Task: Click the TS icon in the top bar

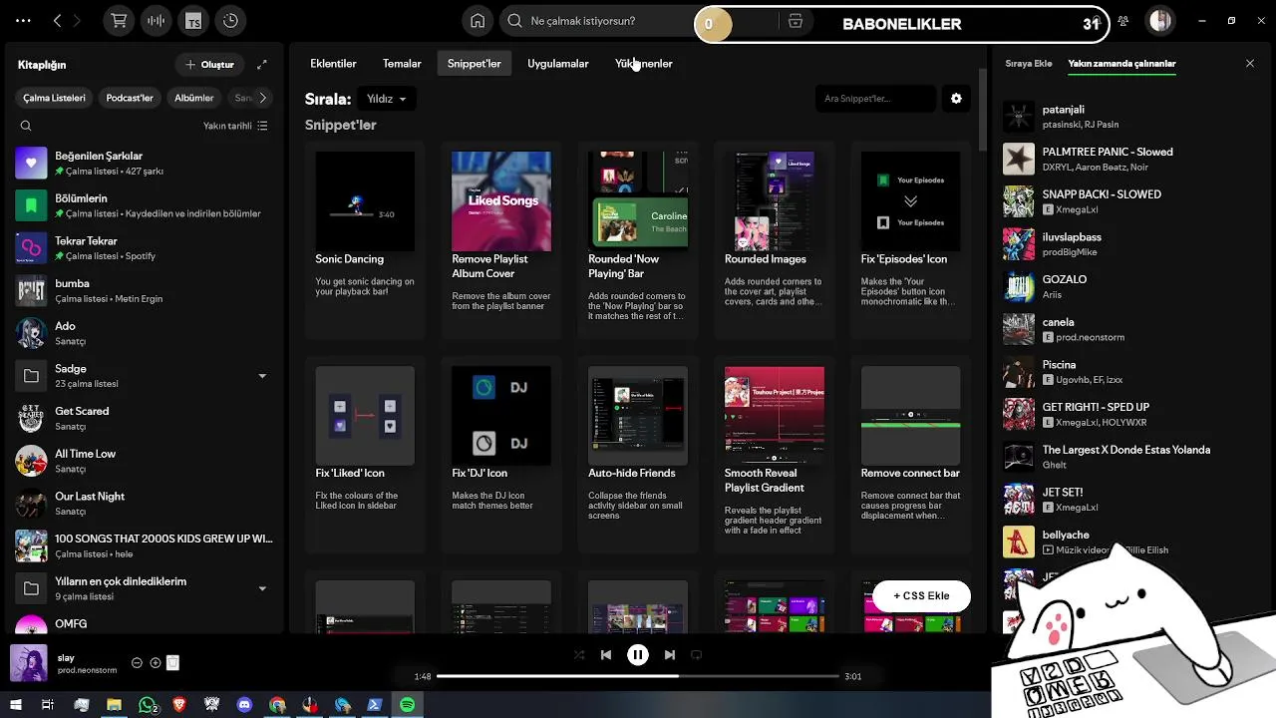Action: (x=193, y=21)
